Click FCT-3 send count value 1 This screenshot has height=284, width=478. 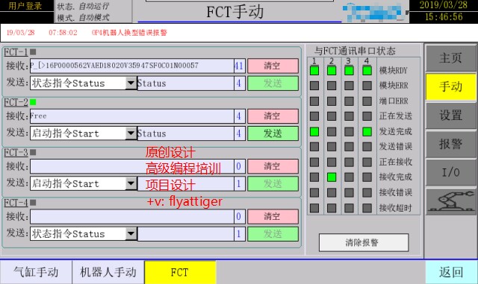pyautogui.click(x=239, y=183)
